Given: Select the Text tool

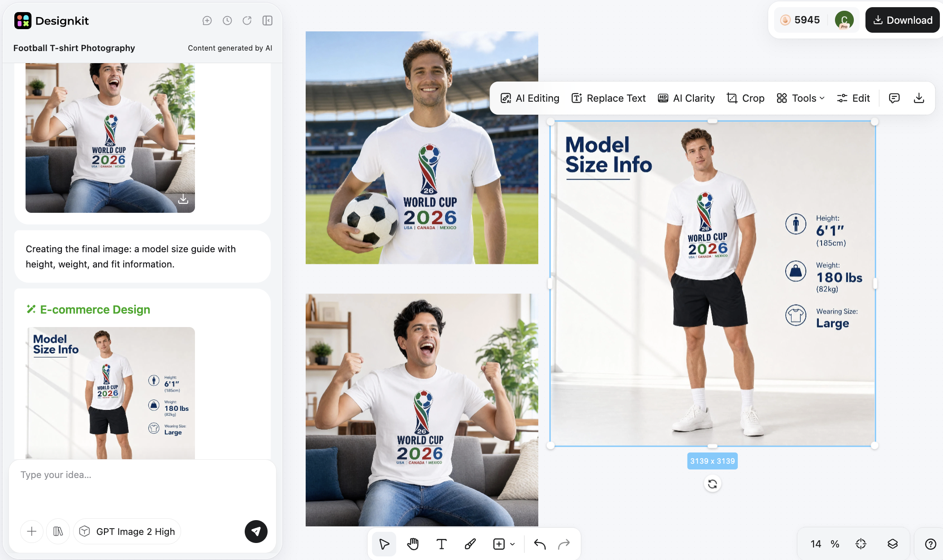Looking at the screenshot, I should click(x=441, y=544).
